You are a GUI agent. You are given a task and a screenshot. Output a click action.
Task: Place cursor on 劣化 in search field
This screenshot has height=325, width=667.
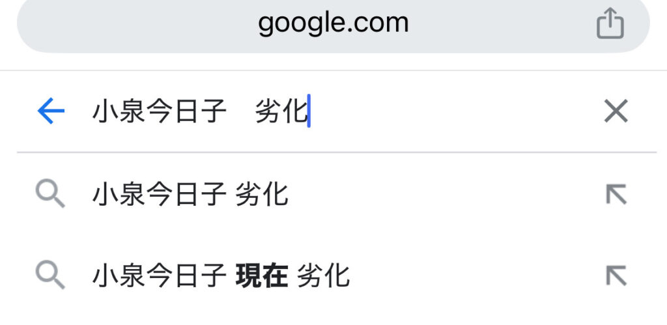pos(281,111)
